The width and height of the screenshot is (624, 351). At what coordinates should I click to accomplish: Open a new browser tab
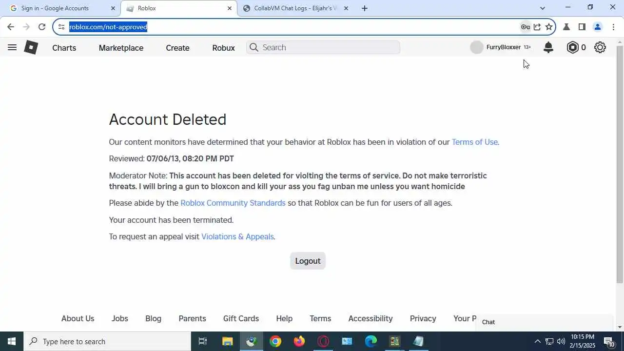pos(365,8)
